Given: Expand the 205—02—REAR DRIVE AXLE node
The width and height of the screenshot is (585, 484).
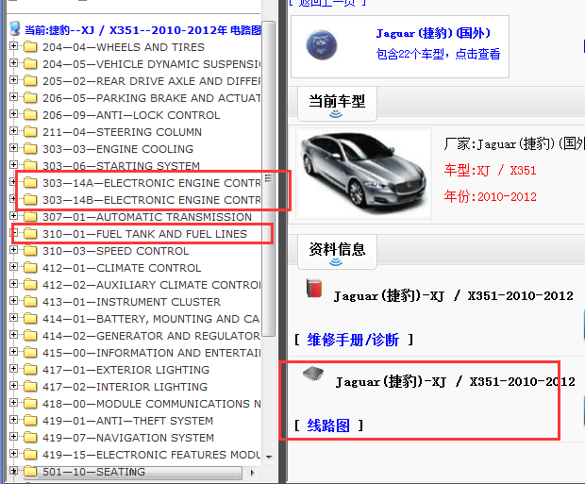Looking at the screenshot, I should [x=13, y=80].
